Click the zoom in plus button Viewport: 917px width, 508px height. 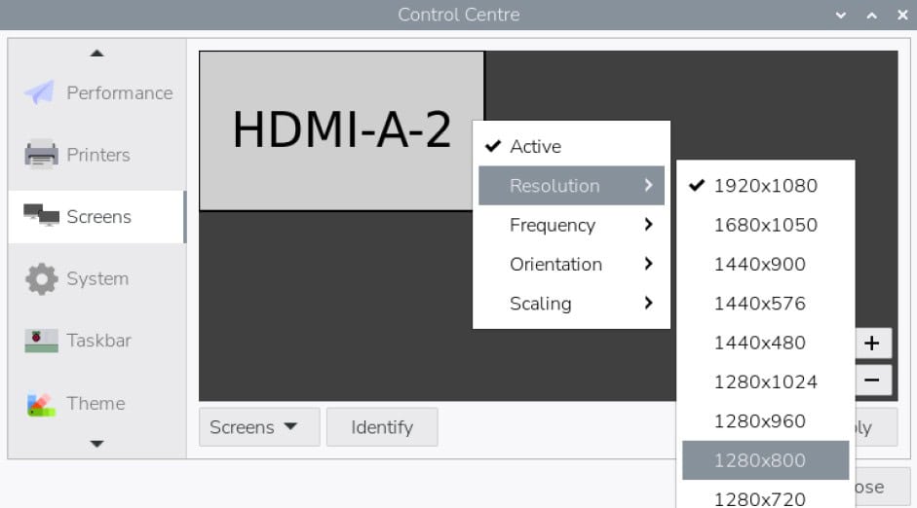tap(871, 343)
